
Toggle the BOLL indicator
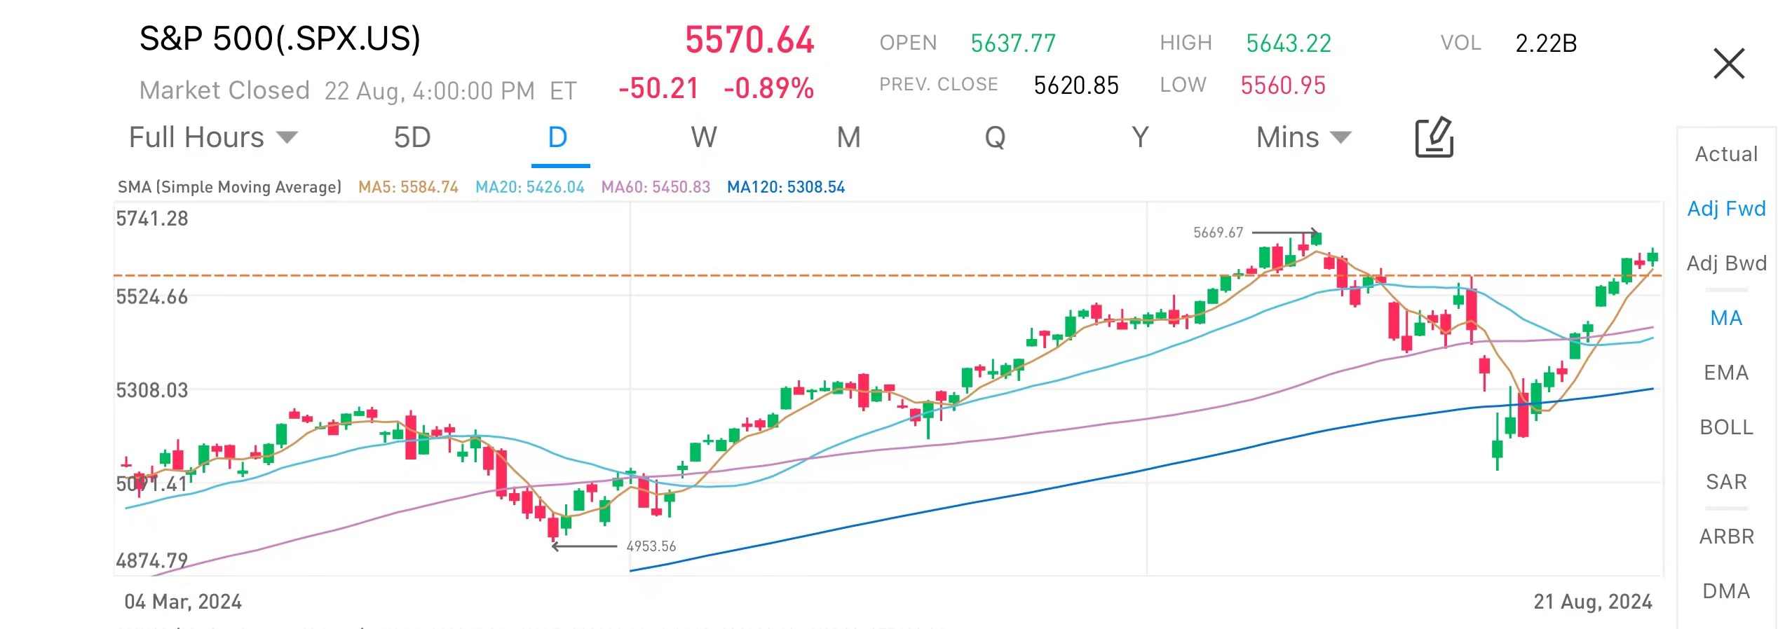(x=1726, y=427)
